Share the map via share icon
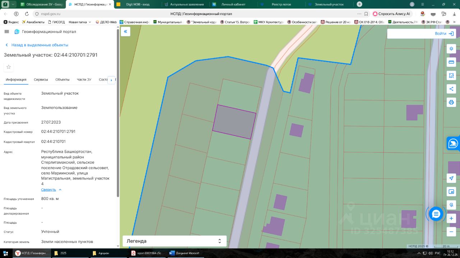 451,89
